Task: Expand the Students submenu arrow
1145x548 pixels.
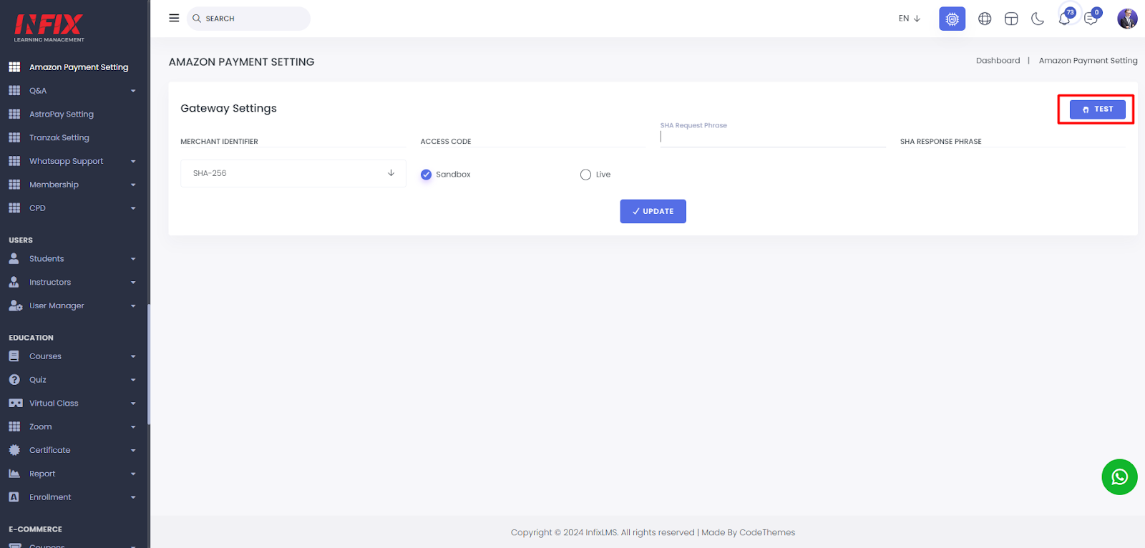Action: 133,259
